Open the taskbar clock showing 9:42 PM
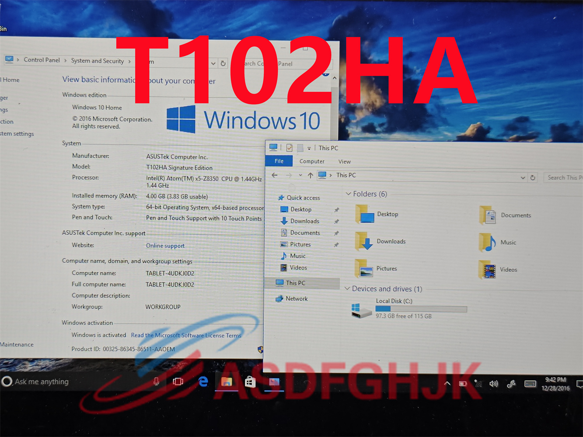The height and width of the screenshot is (437, 583). [555, 384]
